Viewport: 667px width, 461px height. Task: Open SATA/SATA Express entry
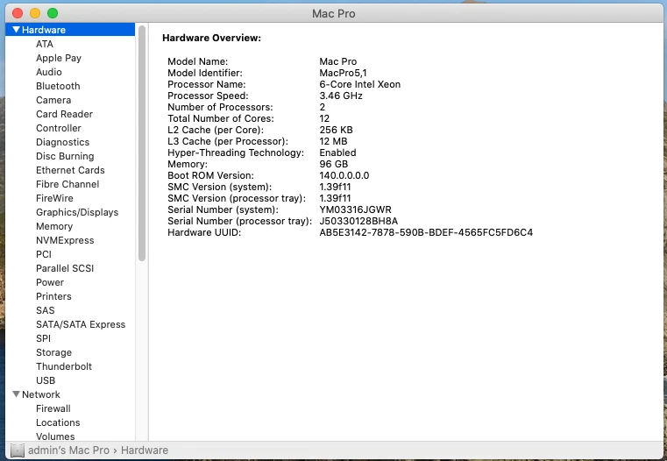click(x=81, y=324)
